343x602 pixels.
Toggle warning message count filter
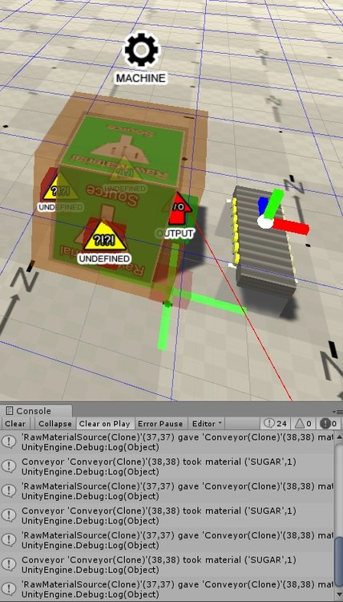[x=302, y=424]
